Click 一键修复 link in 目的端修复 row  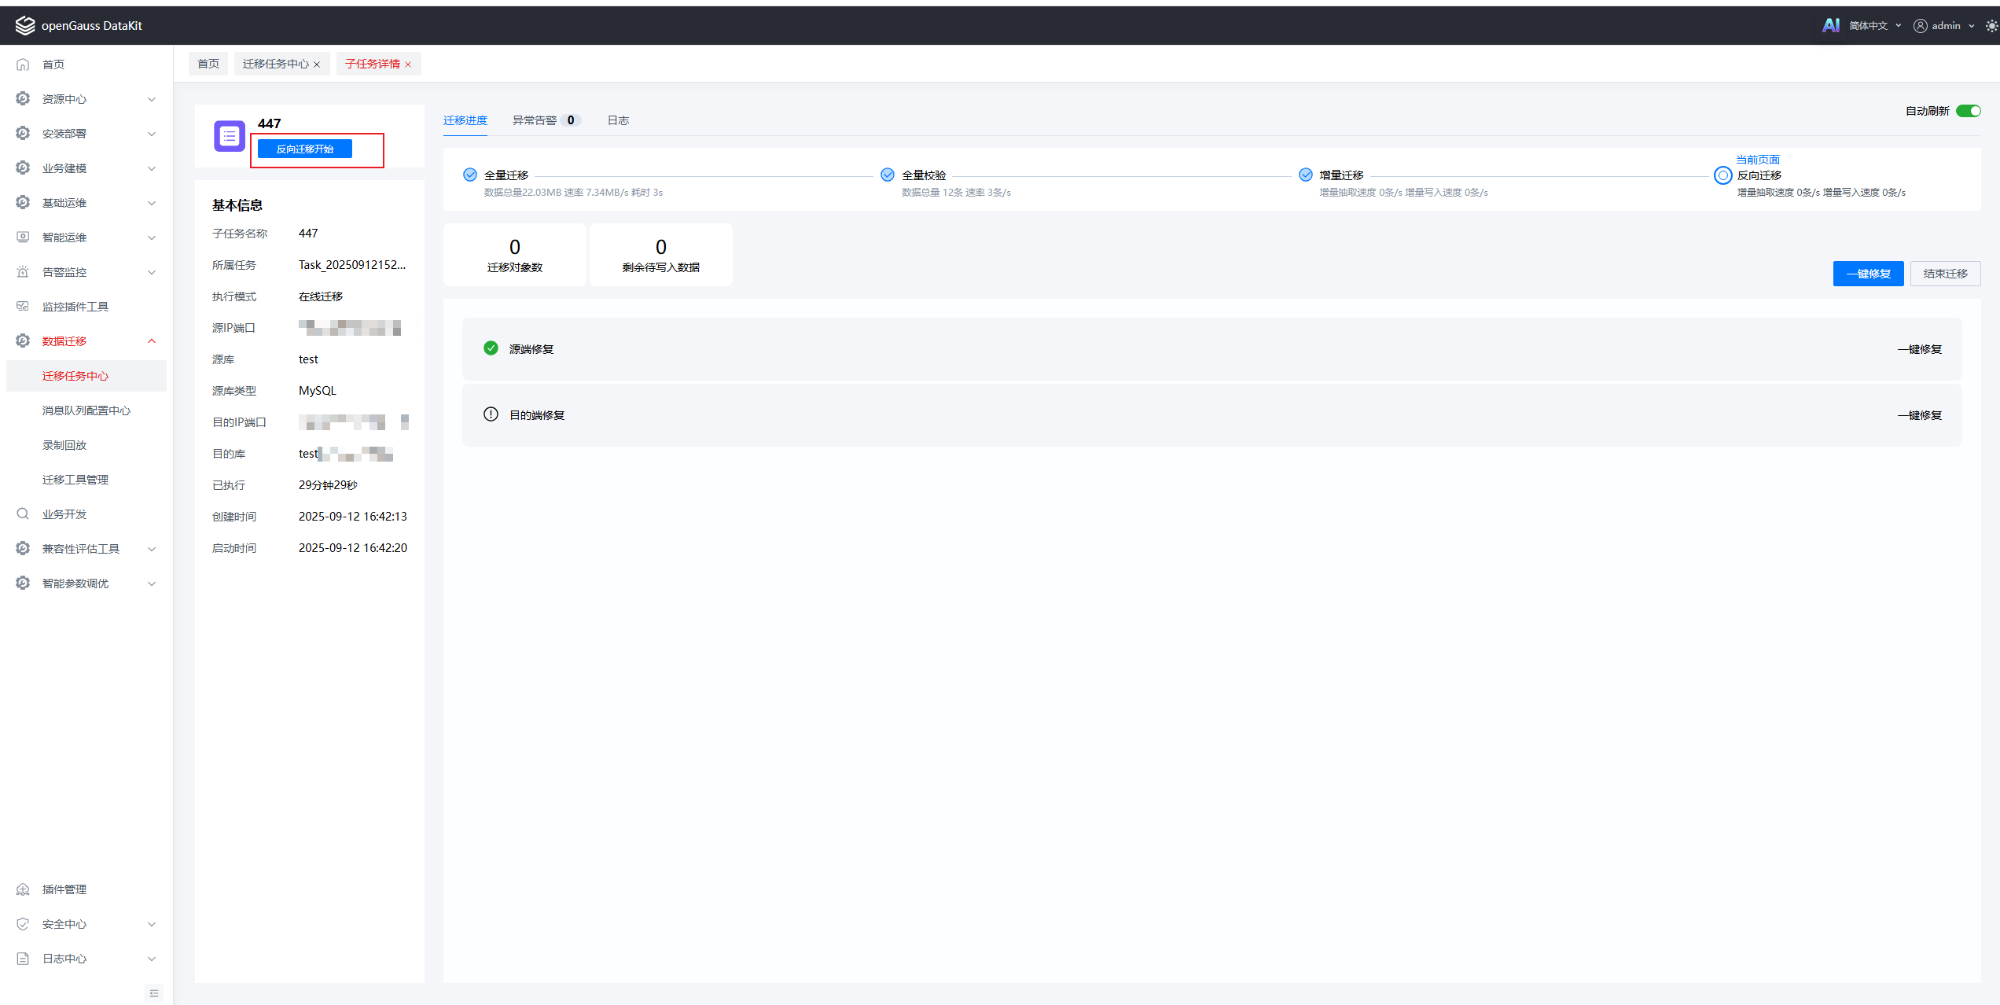click(x=1919, y=415)
